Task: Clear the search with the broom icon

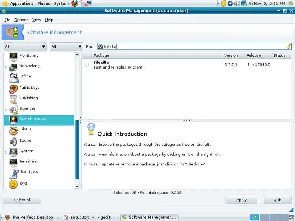Action: click(x=288, y=46)
